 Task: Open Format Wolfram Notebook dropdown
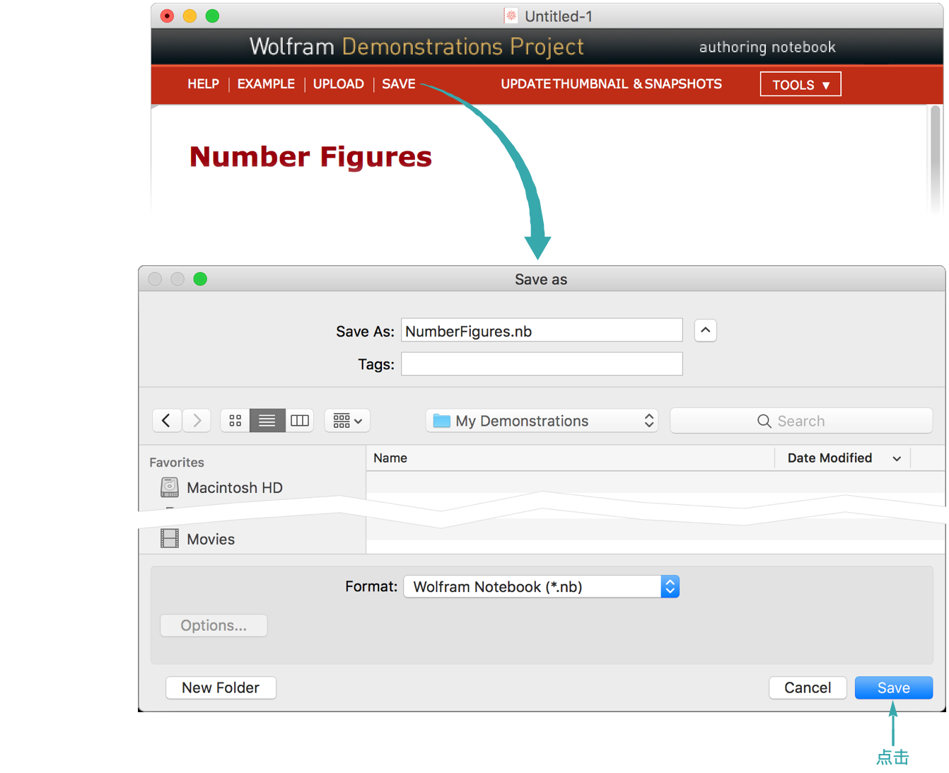pos(541,586)
